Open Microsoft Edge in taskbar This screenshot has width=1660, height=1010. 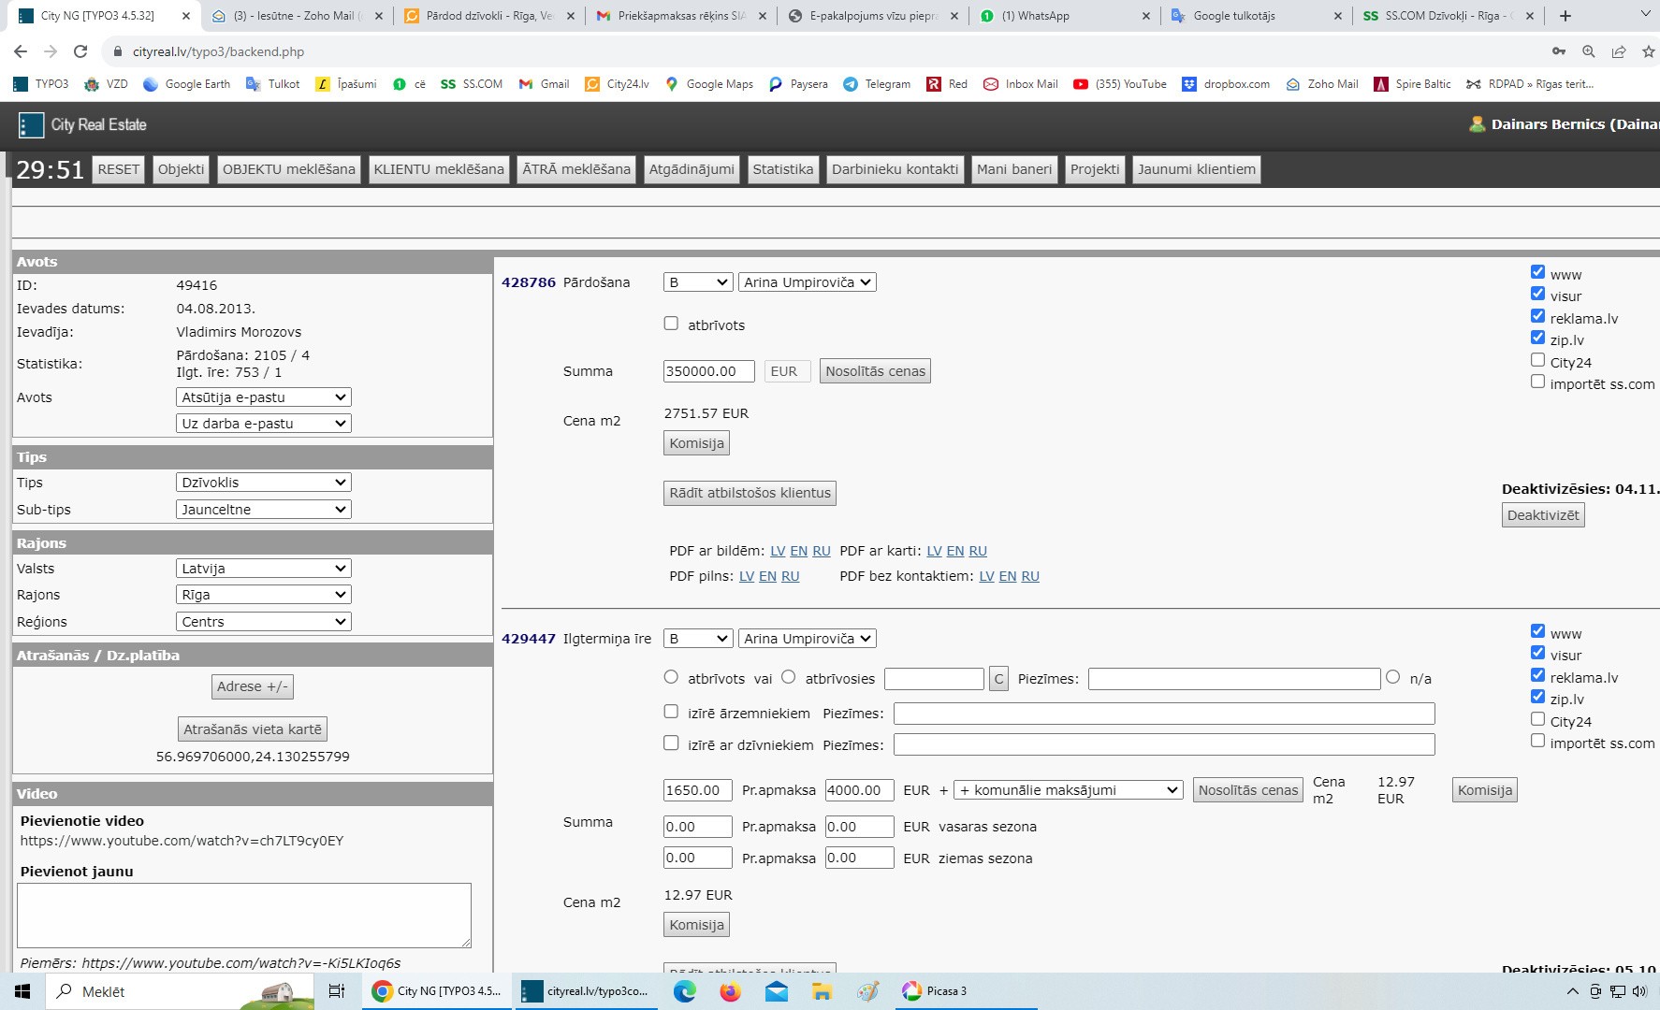click(685, 991)
